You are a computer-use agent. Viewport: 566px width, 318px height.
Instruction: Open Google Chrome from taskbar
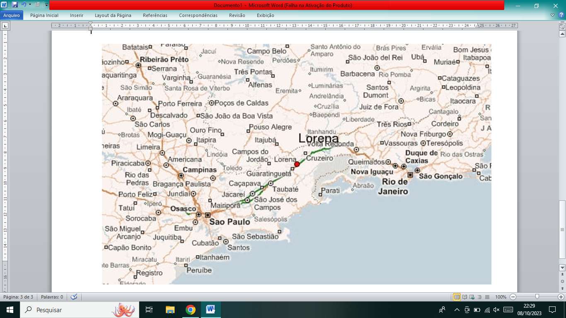click(190, 310)
